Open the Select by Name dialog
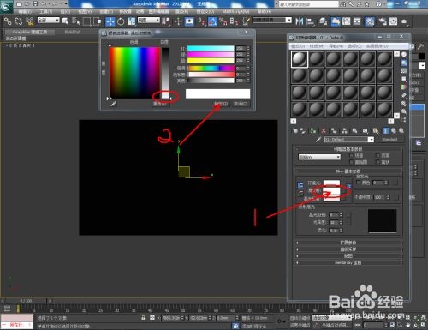Image resolution: width=428 pixels, height=330 pixels. [x=75, y=21]
